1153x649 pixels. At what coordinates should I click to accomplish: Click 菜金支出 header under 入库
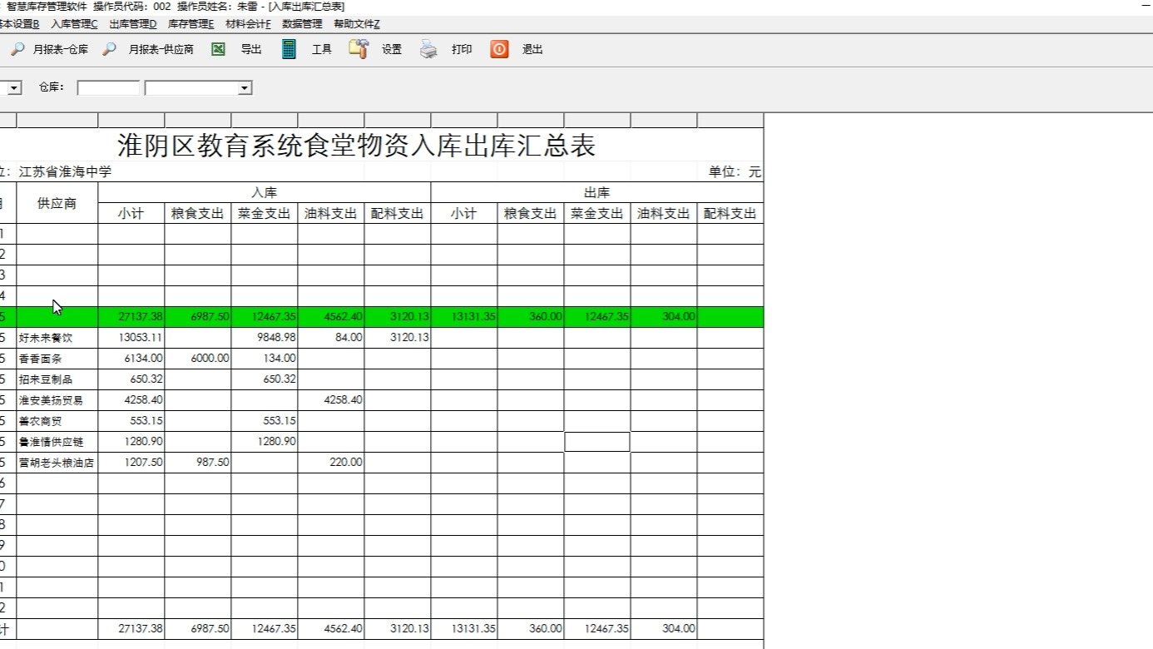tap(265, 214)
